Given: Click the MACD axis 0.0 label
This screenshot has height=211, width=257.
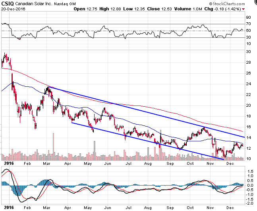Looking at the screenshot, I should pyautogui.click(x=251, y=186).
